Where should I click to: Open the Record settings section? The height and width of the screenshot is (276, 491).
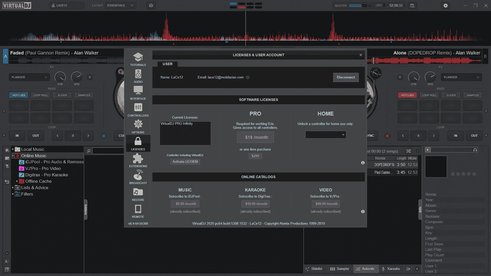pos(138,194)
